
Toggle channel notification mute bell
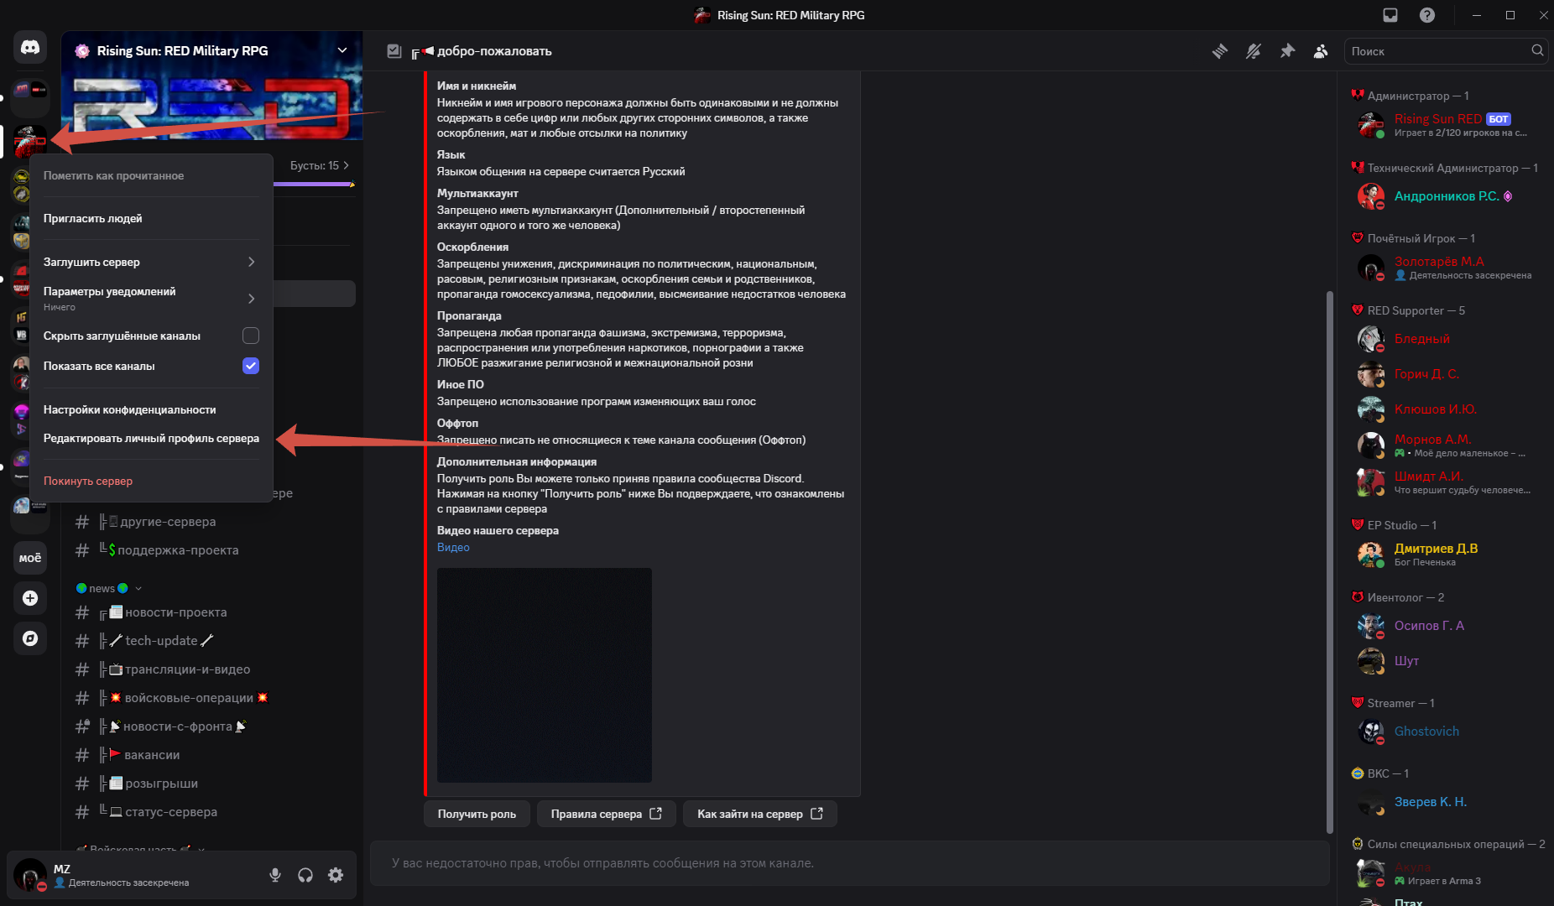click(1254, 51)
